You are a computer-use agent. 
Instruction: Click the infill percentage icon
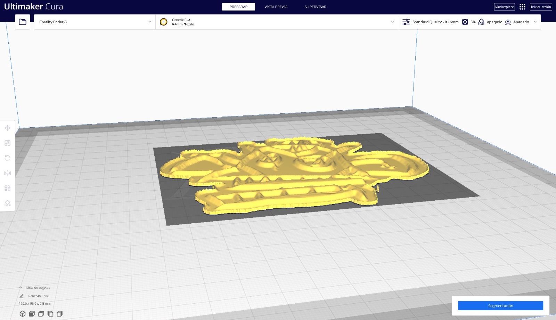click(x=465, y=22)
